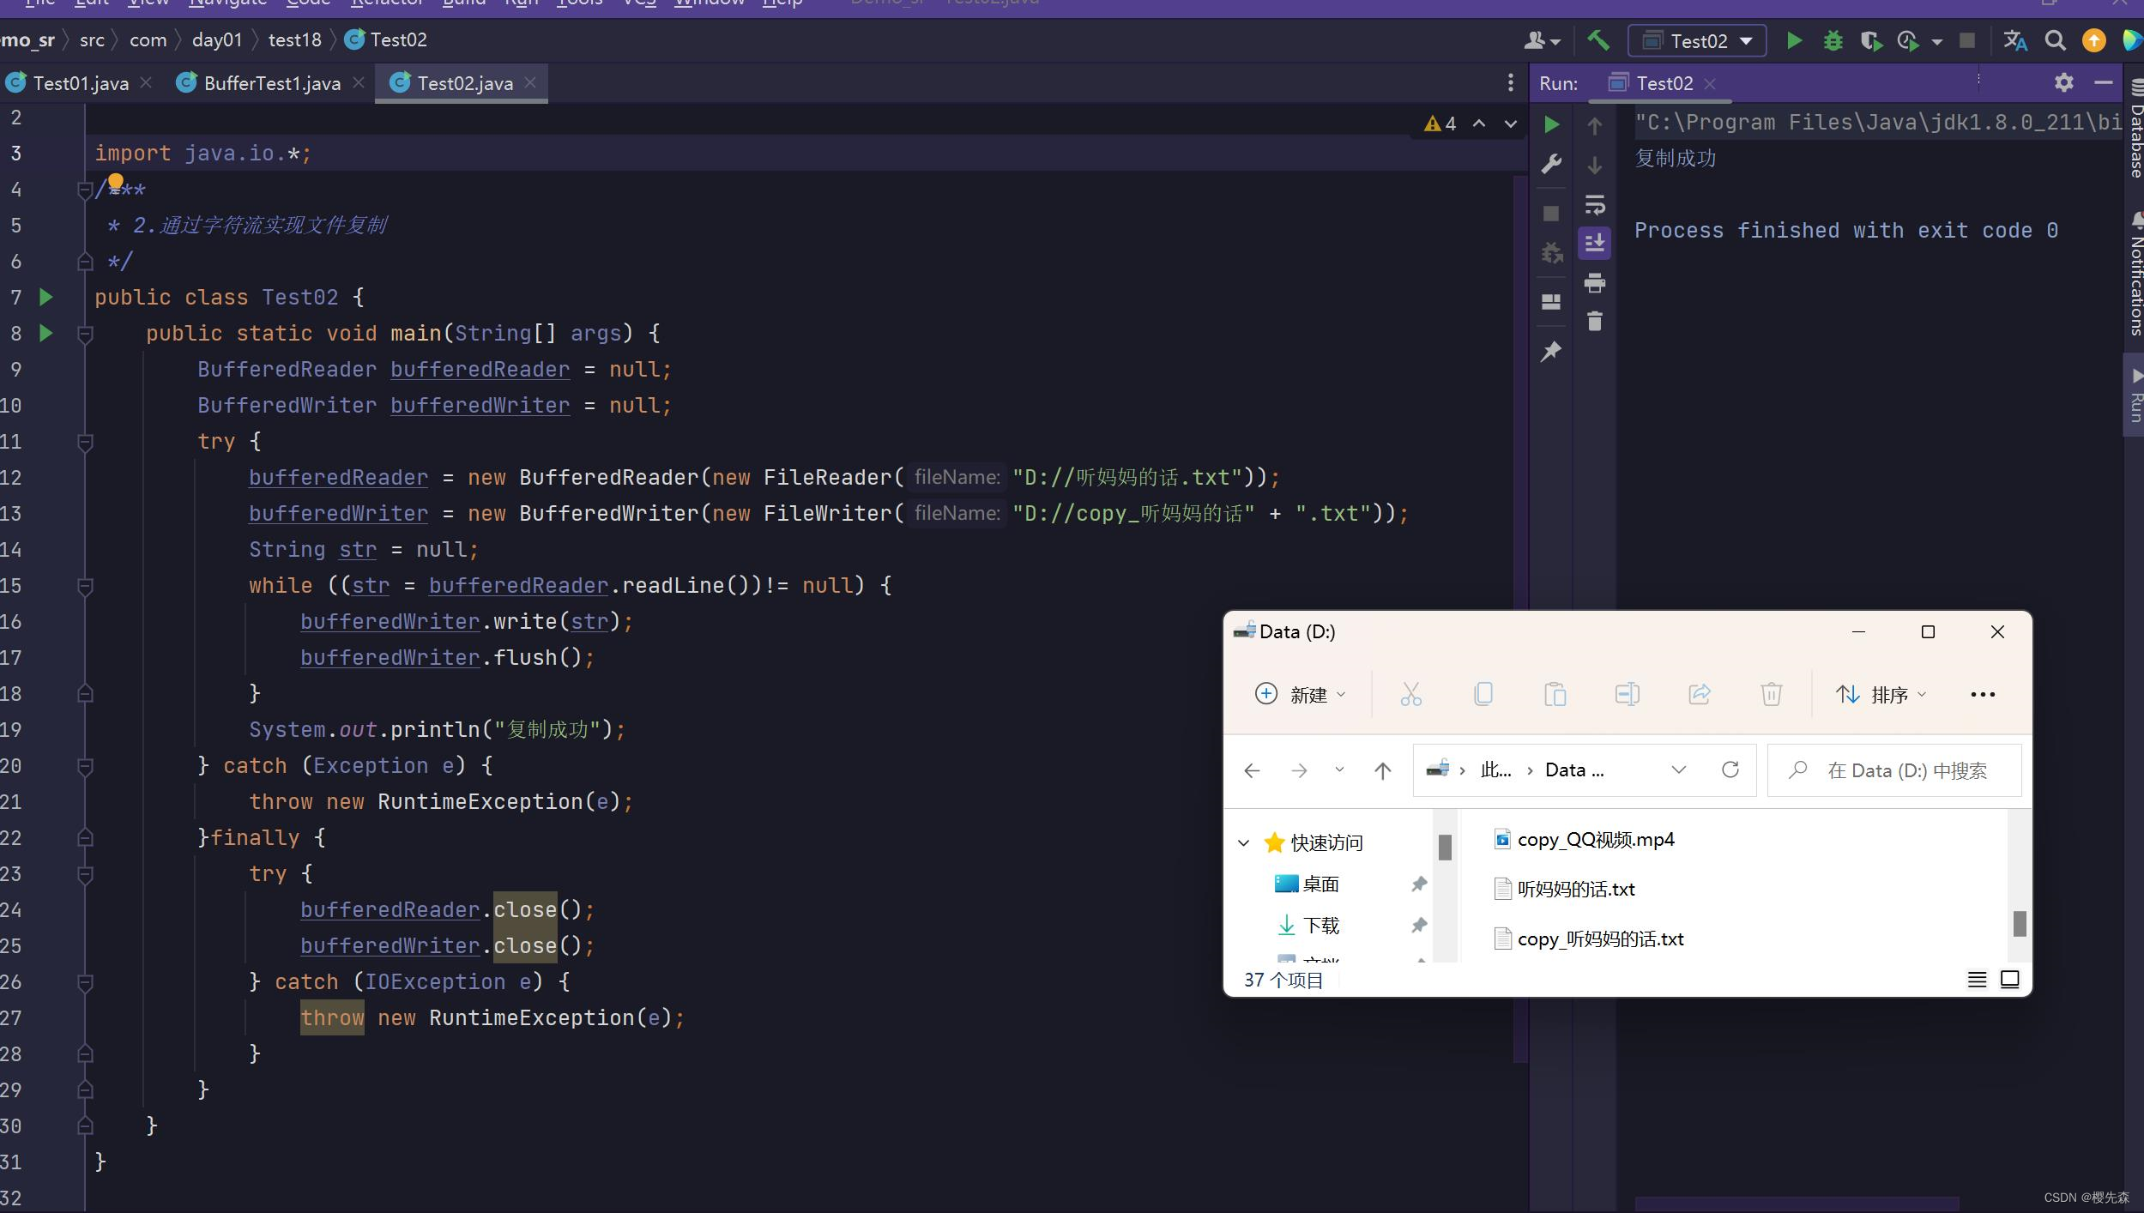Click the translate icon in the toolbar
Image resolution: width=2144 pixels, height=1213 pixels.
(2014, 41)
